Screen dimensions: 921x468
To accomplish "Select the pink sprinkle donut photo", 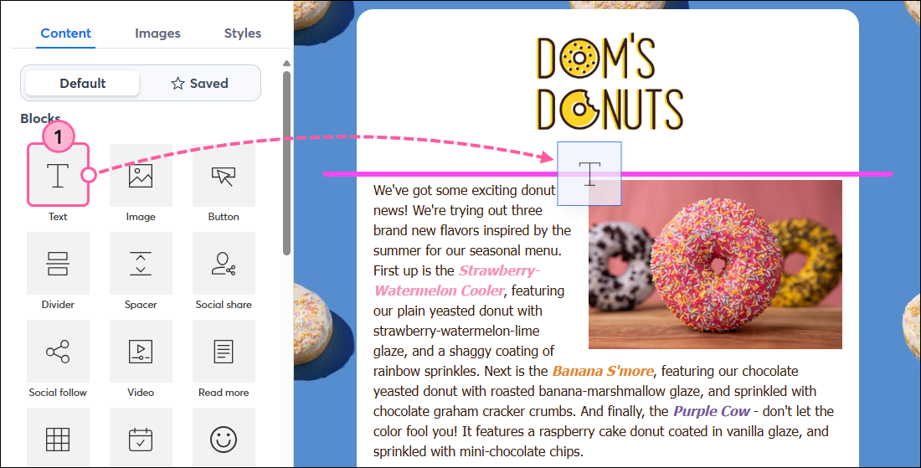I will pyautogui.click(x=715, y=265).
